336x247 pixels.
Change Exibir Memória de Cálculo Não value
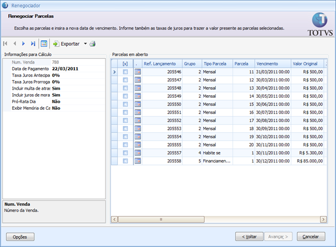click(x=78, y=108)
